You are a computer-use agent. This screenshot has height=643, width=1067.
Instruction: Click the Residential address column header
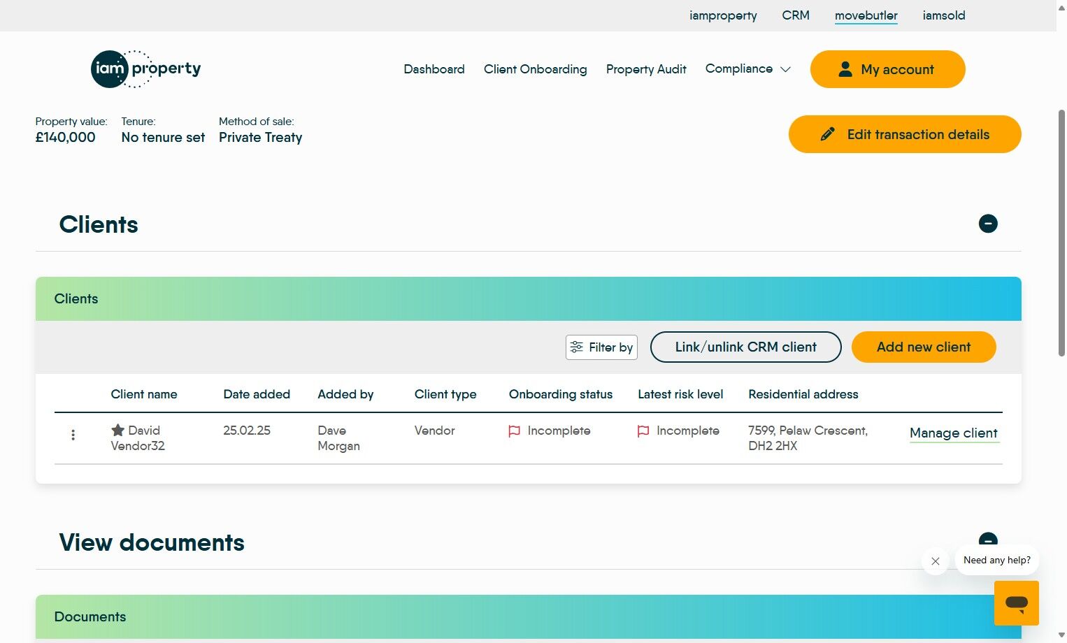point(803,394)
